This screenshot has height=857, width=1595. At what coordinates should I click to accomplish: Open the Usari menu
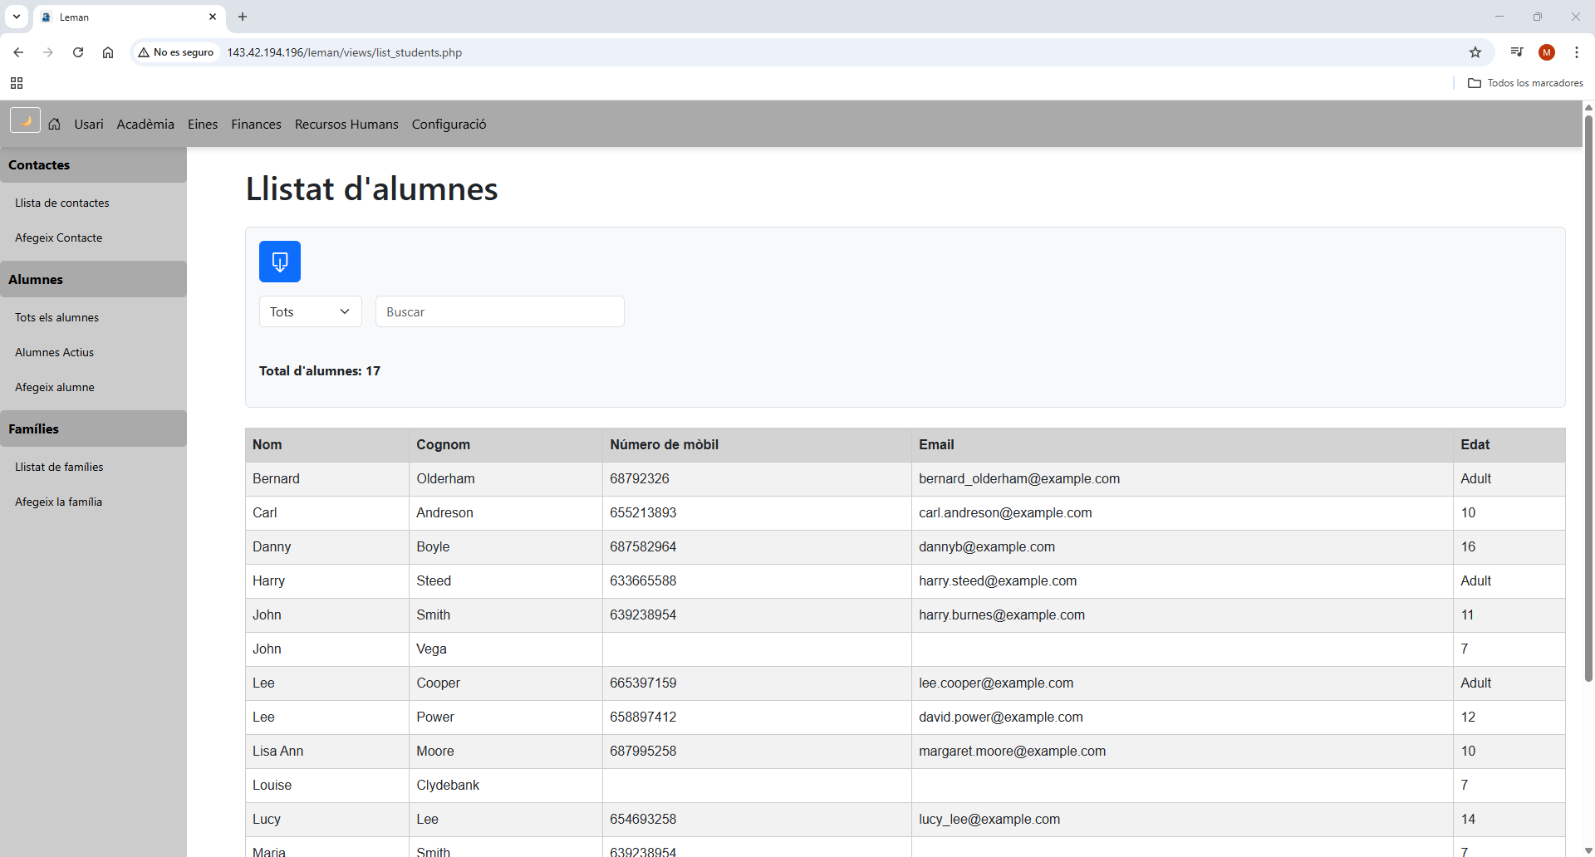pos(89,124)
